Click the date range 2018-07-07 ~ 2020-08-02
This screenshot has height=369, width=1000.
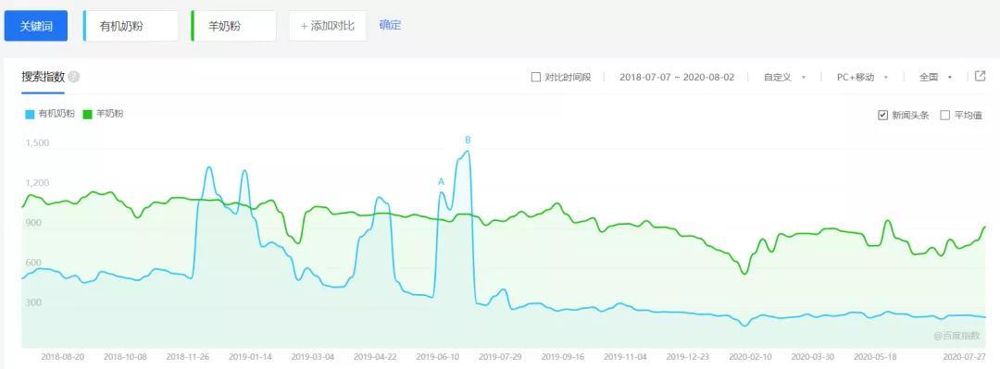click(x=677, y=77)
